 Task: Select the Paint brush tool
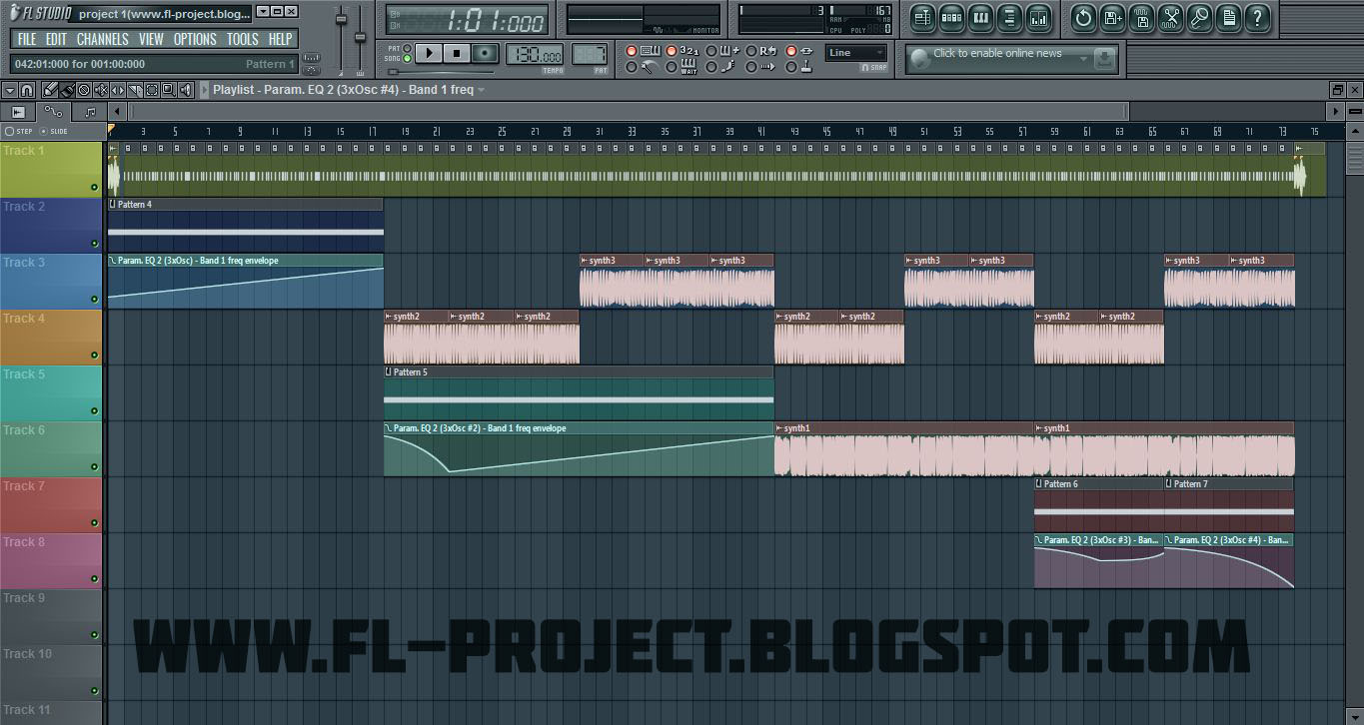click(x=68, y=90)
